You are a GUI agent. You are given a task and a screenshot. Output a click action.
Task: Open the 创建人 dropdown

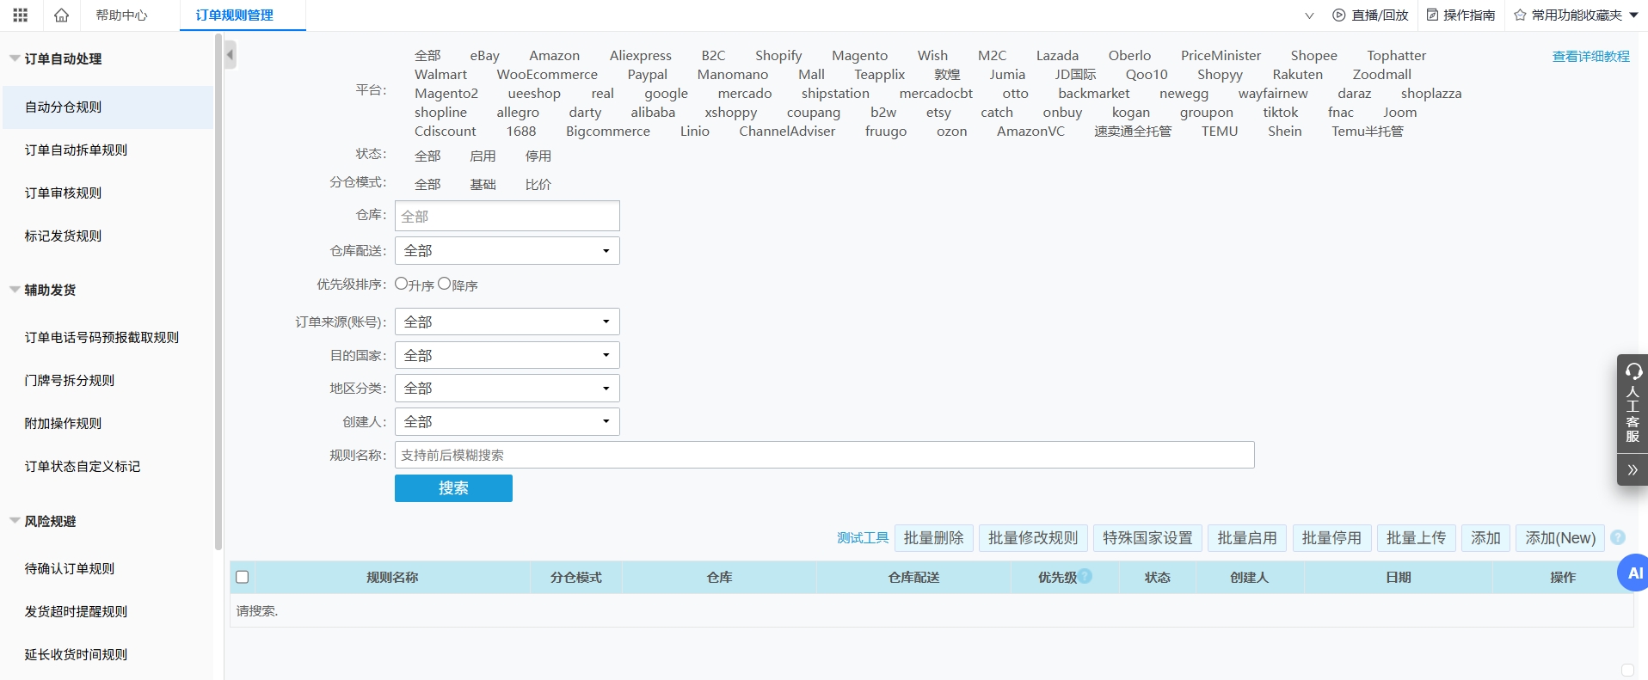507,422
